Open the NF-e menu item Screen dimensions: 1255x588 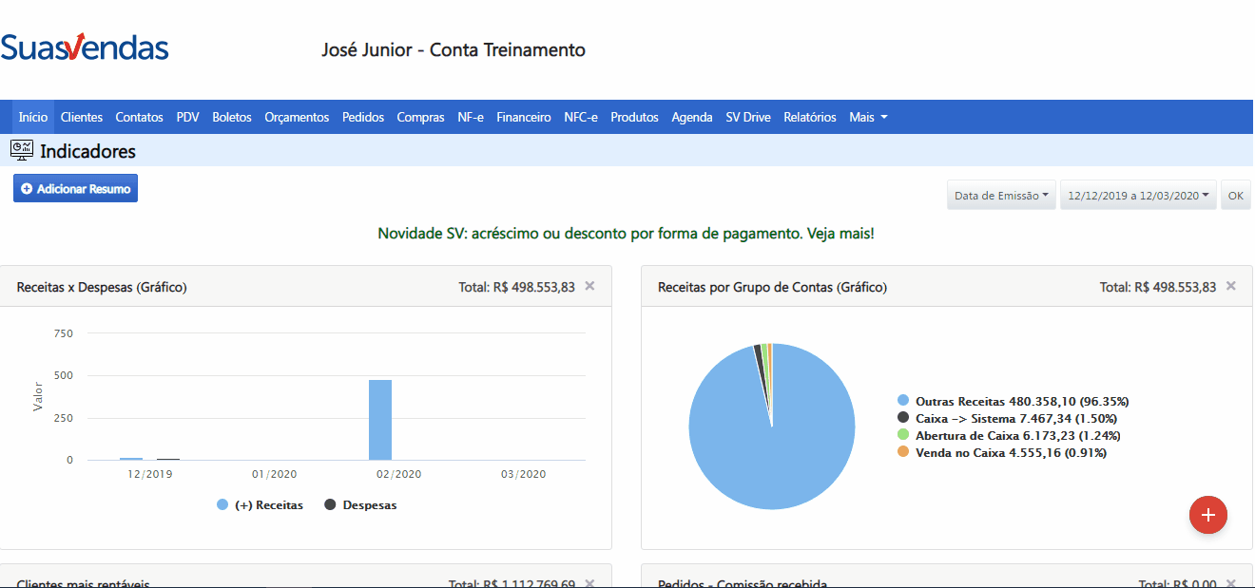471,117
